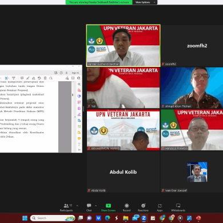The height and width of the screenshot is (223, 223).
Task: Open Whiteboards
Action: coord(178,208)
